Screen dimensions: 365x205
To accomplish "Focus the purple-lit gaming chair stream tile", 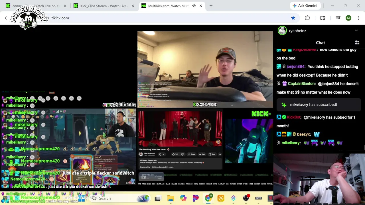I will [x=249, y=141].
